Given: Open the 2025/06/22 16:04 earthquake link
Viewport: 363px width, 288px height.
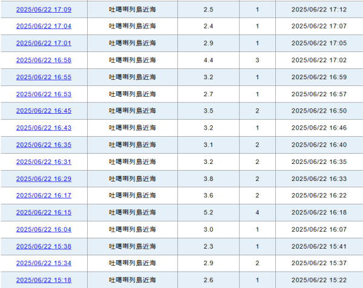Looking at the screenshot, I should (x=44, y=230).
